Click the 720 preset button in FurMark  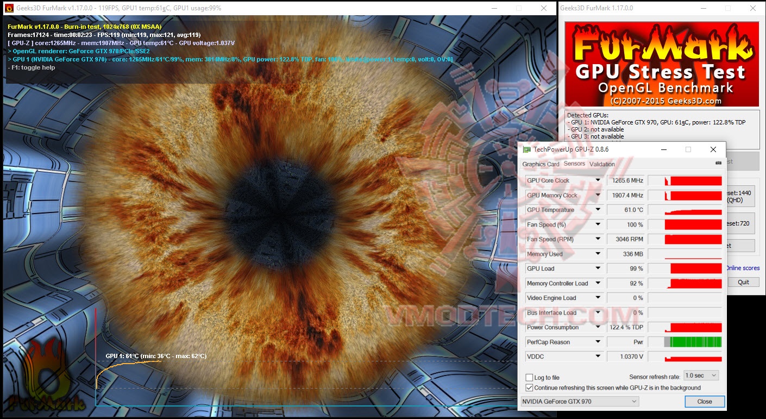740,223
